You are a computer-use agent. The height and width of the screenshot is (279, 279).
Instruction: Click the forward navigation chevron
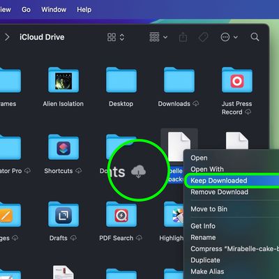tap(7, 37)
